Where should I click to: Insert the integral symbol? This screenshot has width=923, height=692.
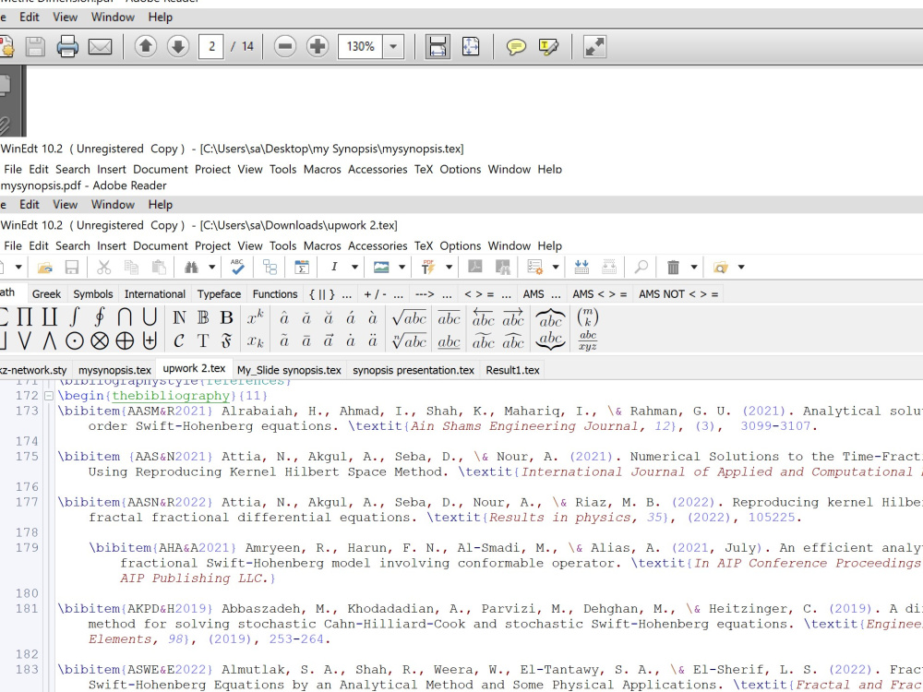point(74,317)
